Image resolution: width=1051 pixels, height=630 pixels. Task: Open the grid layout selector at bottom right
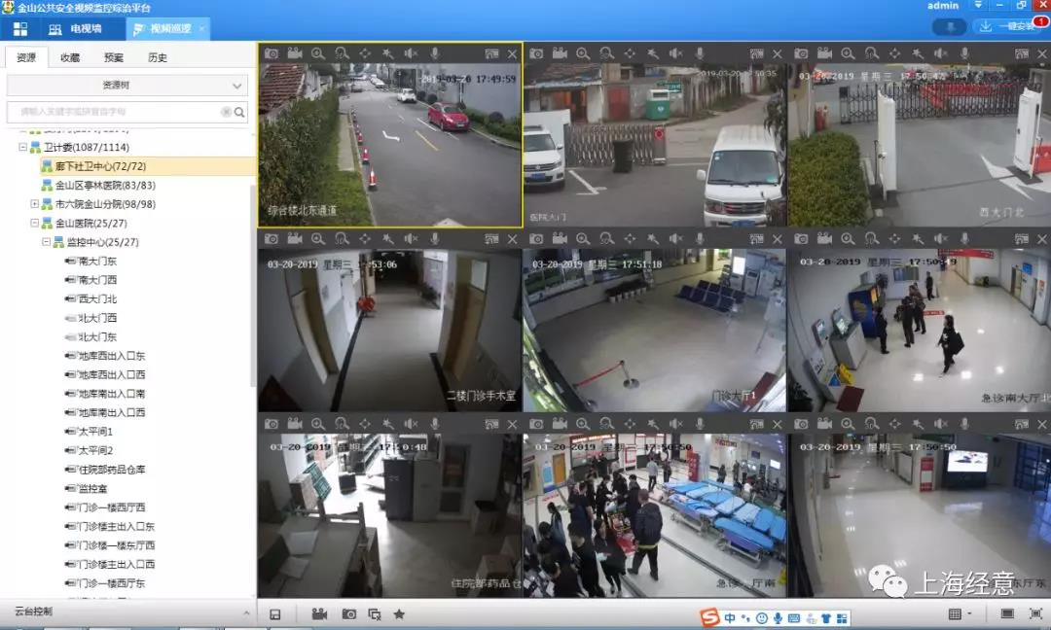(960, 613)
